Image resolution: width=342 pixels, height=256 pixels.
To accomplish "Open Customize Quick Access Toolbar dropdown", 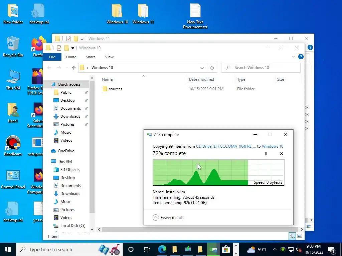I will tap(72, 48).
